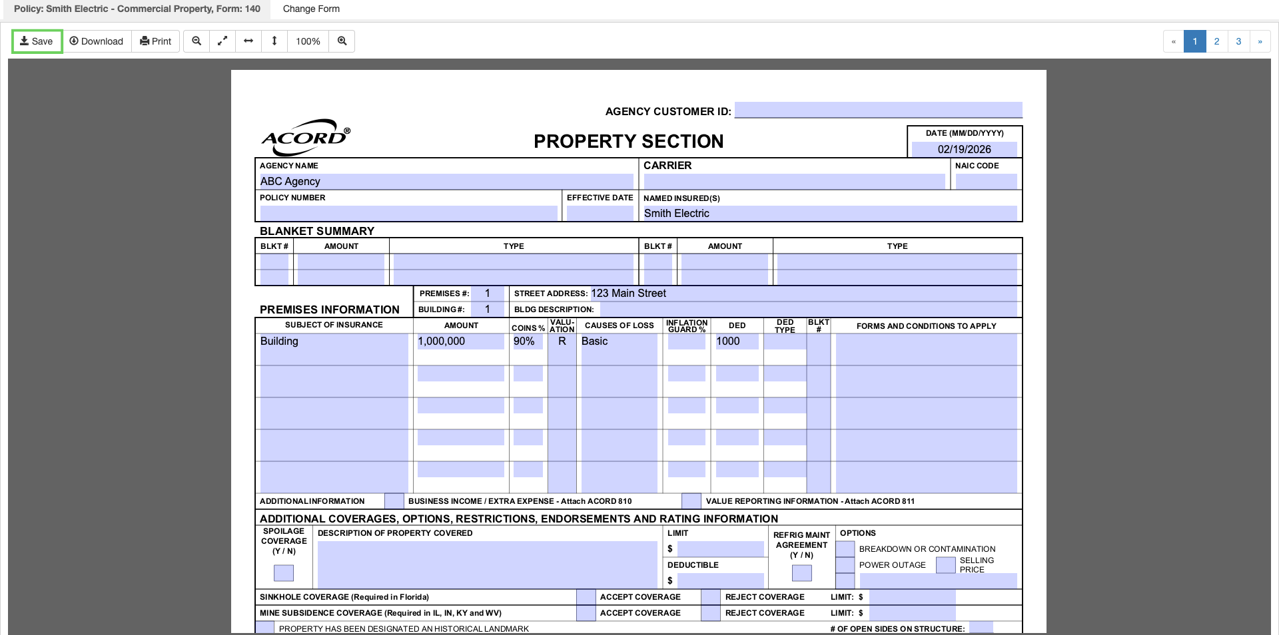Edit Subject of Insurance field showing Building
This screenshot has height=635, width=1279.
pos(334,349)
